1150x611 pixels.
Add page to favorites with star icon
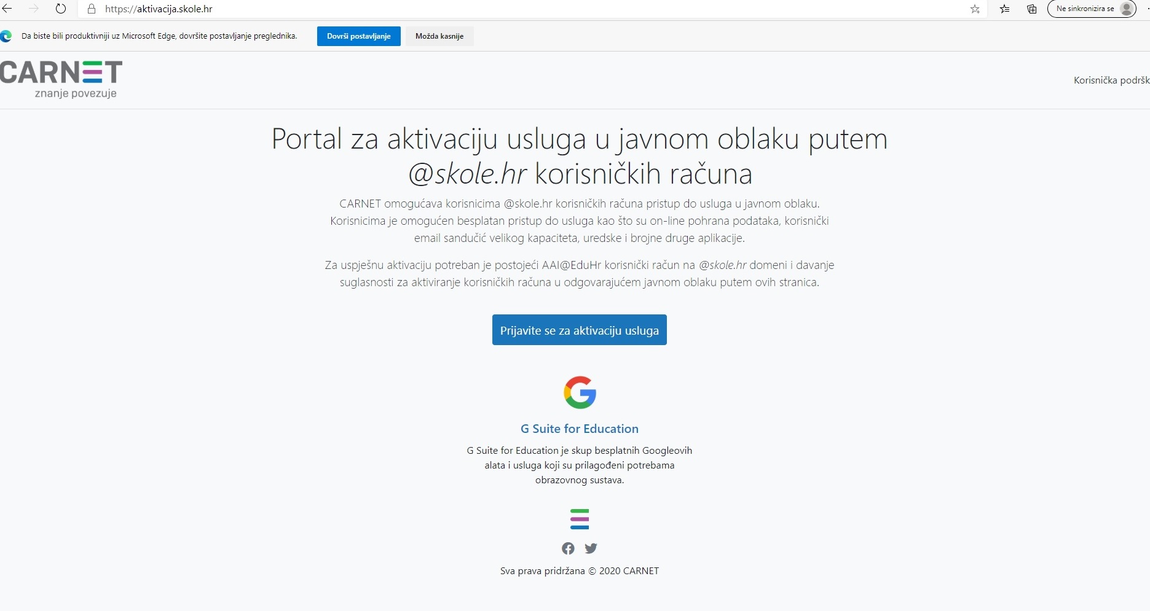pyautogui.click(x=975, y=9)
